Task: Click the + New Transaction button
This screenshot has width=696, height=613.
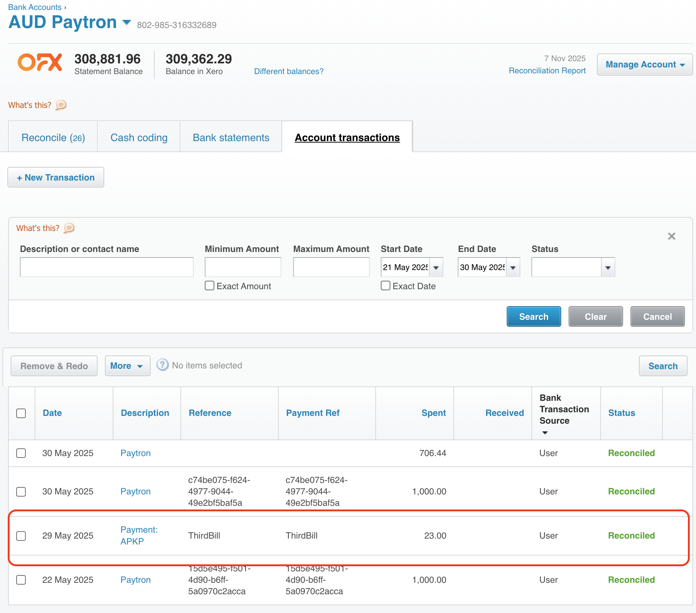Action: coord(56,178)
